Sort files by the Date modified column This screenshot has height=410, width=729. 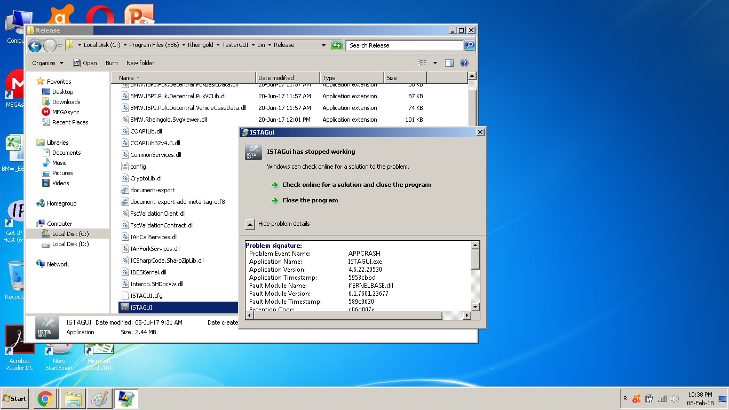click(x=288, y=78)
